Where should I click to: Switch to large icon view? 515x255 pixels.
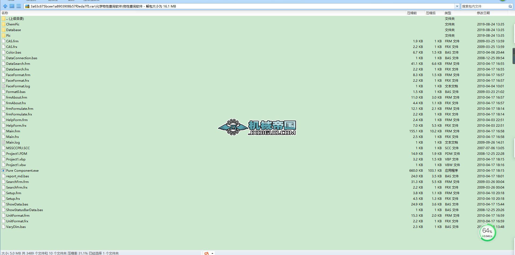12,6
